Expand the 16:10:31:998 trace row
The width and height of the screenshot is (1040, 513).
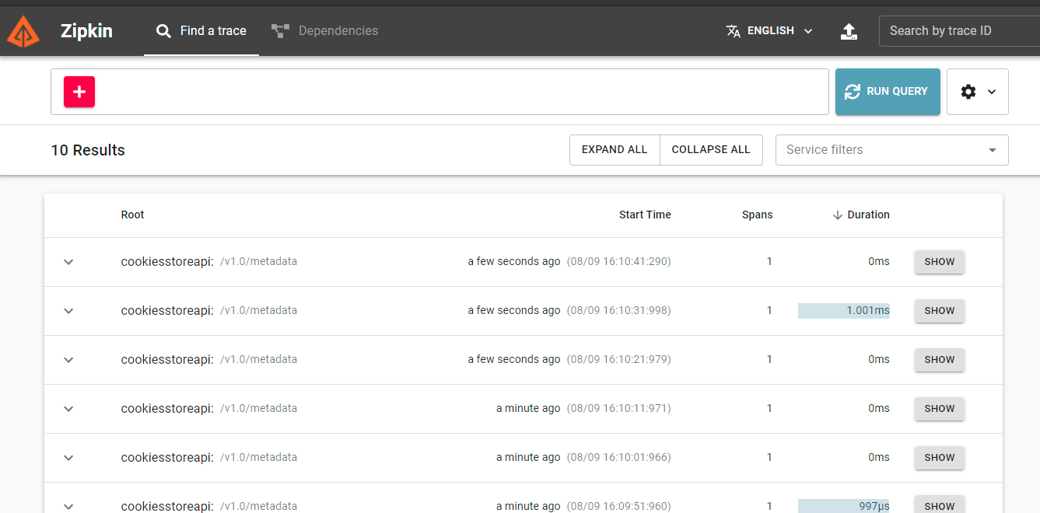[68, 311]
